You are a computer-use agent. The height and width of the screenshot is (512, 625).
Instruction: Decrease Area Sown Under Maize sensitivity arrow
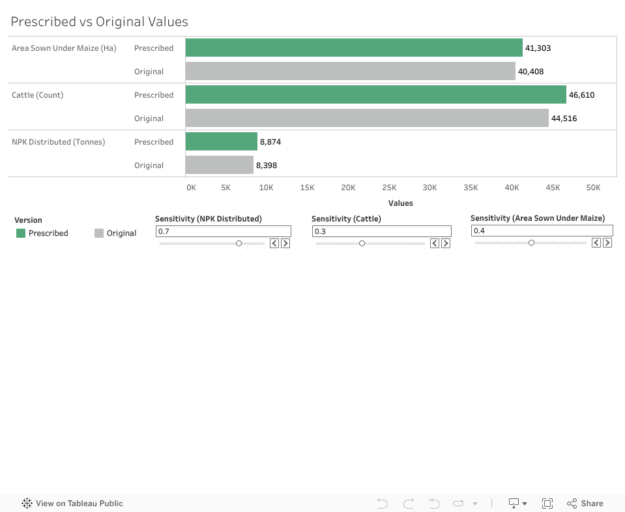(x=596, y=243)
